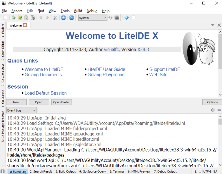Close the Welcome tab with red X
The width and height of the screenshot is (222, 174).
click(25, 25)
